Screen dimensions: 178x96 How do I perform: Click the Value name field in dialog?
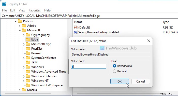[111, 54]
